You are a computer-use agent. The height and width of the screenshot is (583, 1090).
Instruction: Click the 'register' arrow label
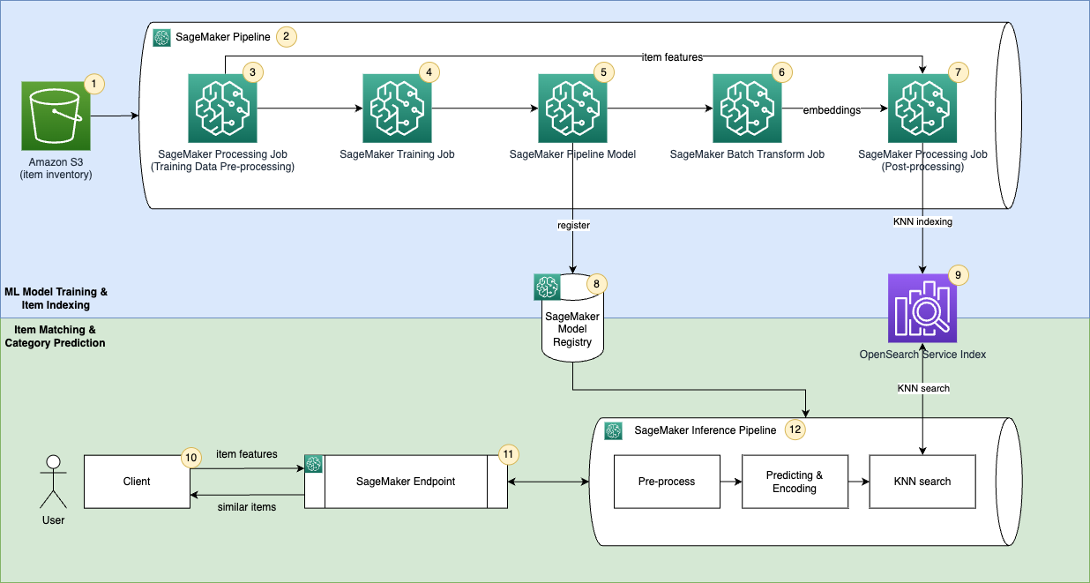[573, 225]
